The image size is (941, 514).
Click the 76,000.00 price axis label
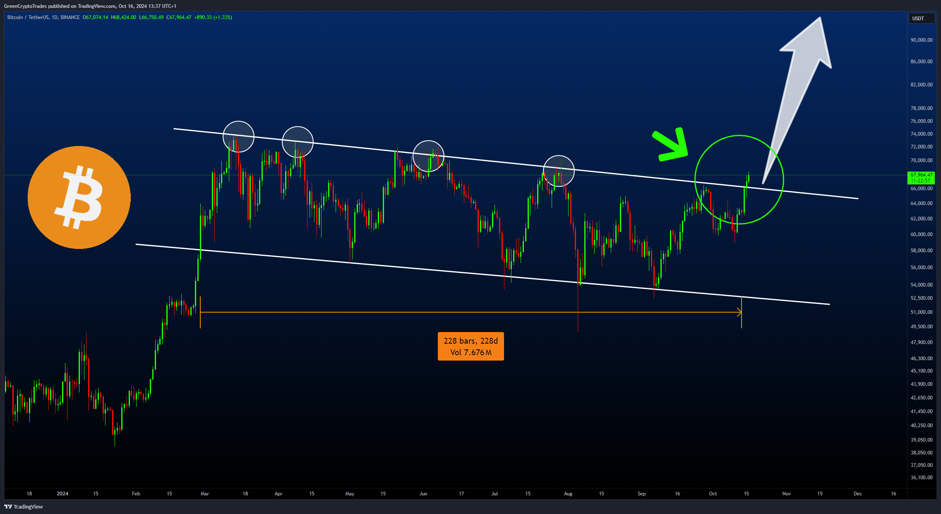coord(922,121)
